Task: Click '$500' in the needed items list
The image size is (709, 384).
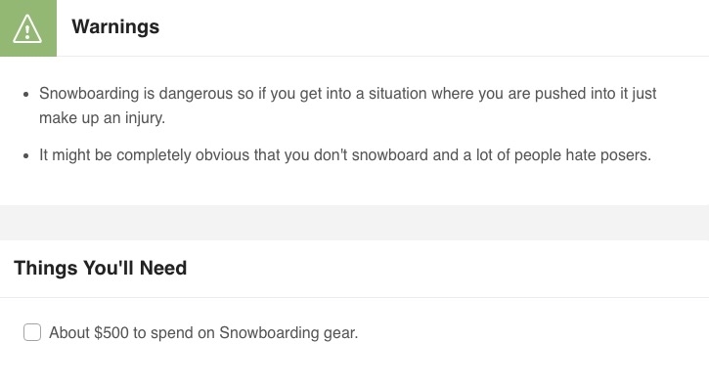Action: (111, 333)
